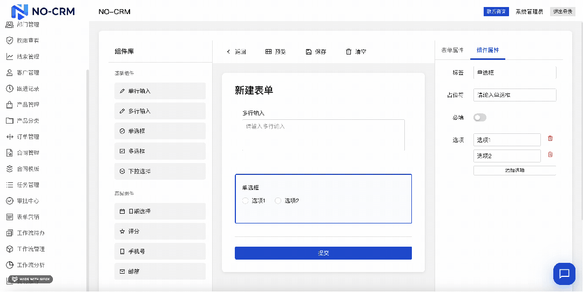583x292 pixels.
Task: Click the 添加选项 button
Action: [x=514, y=171]
